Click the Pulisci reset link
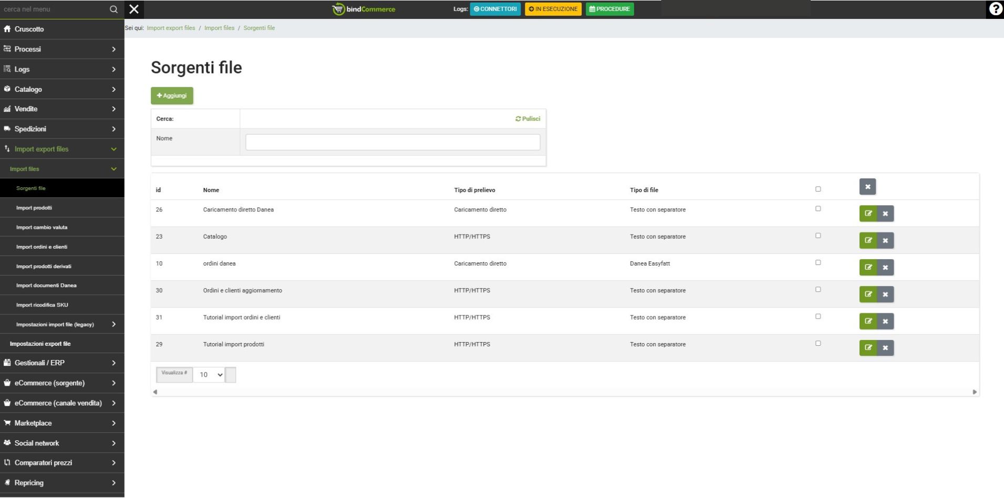Screen dimensions: 1004x498 pyautogui.click(x=528, y=119)
